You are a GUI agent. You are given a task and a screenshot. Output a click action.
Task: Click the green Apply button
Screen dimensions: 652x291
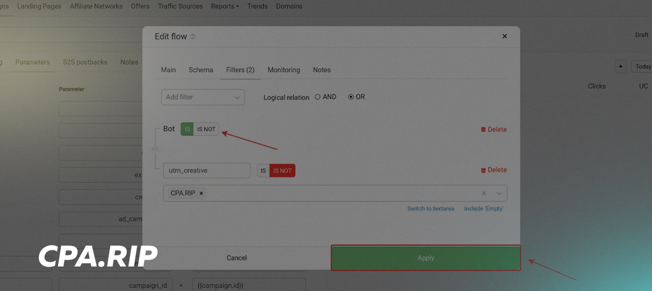(x=425, y=258)
